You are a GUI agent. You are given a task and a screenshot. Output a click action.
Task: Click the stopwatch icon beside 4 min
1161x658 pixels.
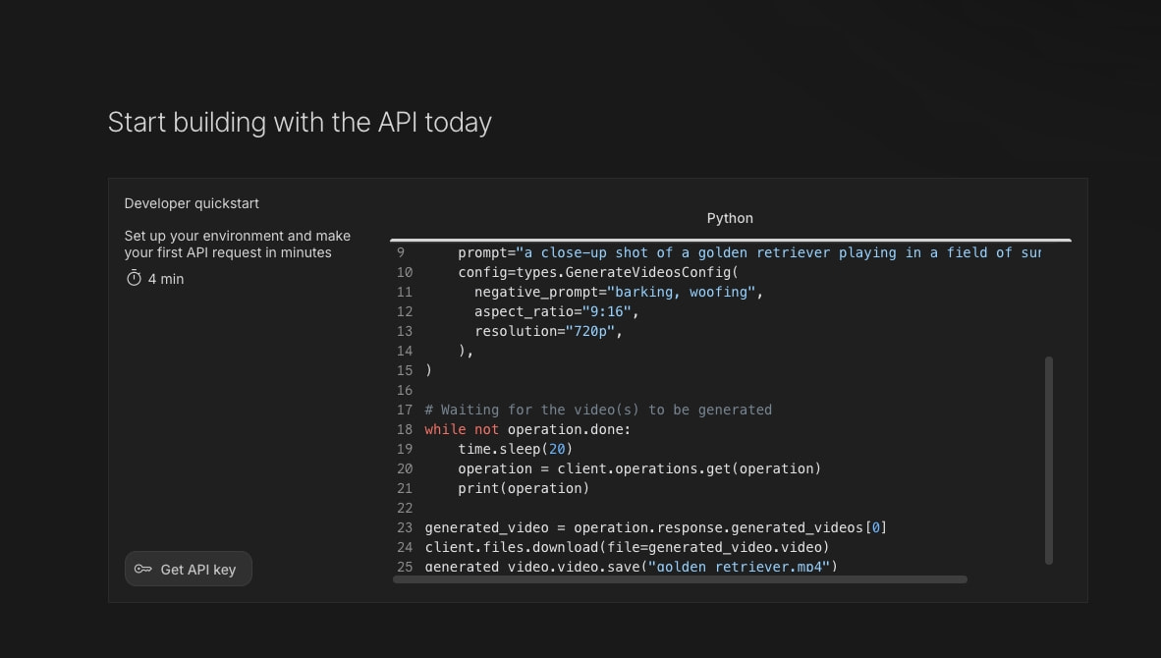click(134, 278)
